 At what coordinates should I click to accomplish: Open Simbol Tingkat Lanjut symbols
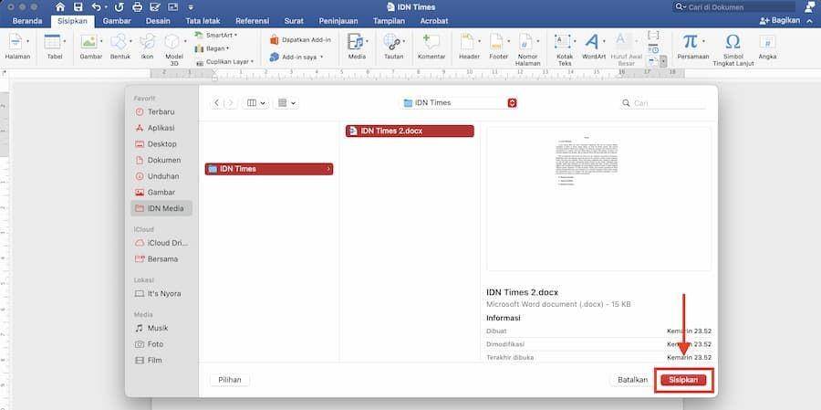[733, 49]
